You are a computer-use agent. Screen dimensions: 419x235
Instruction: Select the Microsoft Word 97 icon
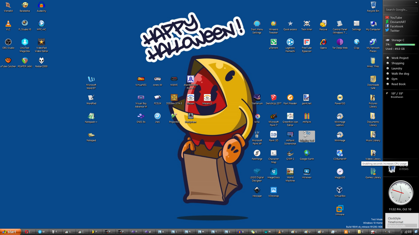pyautogui.click(x=91, y=82)
